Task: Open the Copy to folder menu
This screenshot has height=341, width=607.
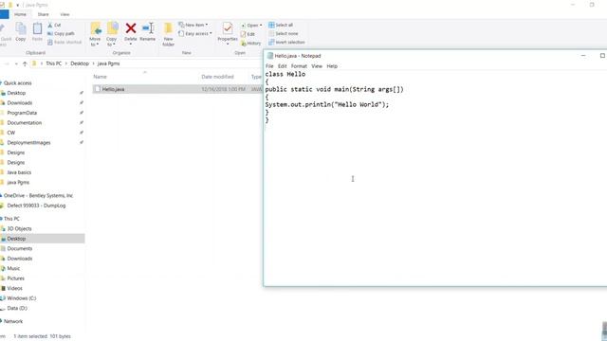Action: click(x=112, y=34)
